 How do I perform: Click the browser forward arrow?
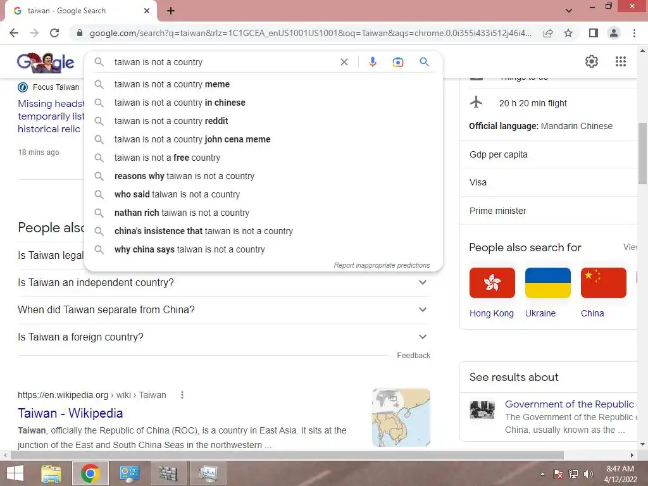coord(34,33)
